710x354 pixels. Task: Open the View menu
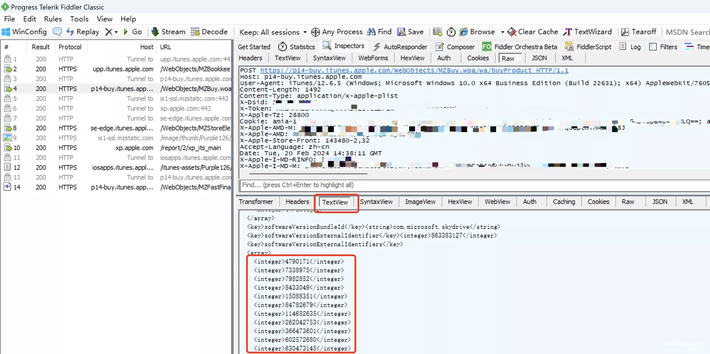pos(105,19)
